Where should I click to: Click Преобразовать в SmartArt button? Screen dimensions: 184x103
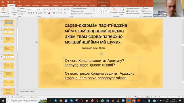point(81,14)
